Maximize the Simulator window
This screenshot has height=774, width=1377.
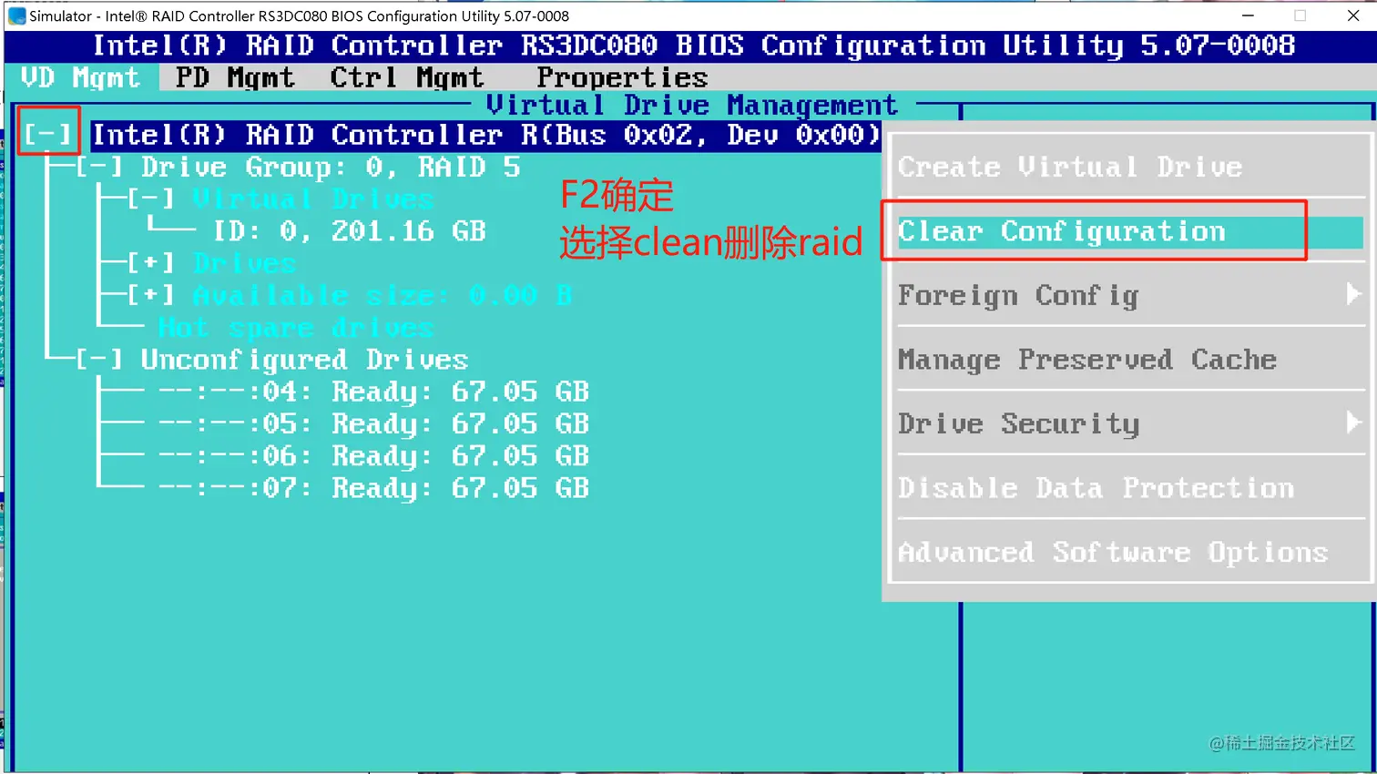[x=1300, y=15]
